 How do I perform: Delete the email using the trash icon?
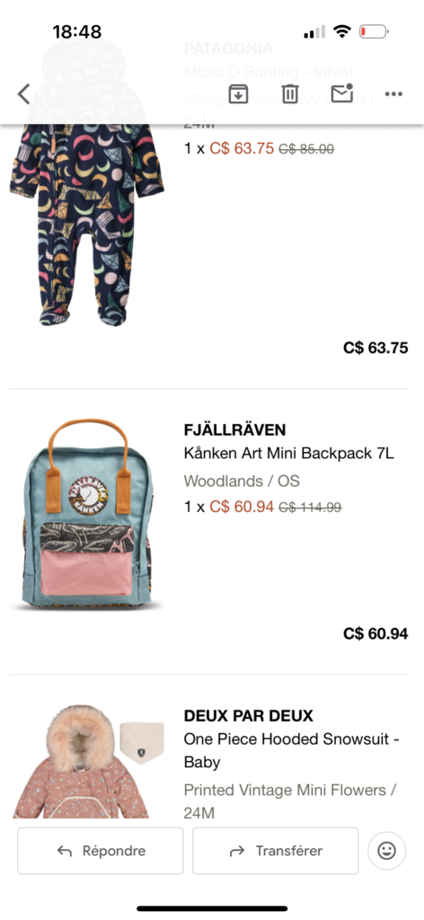[290, 93]
